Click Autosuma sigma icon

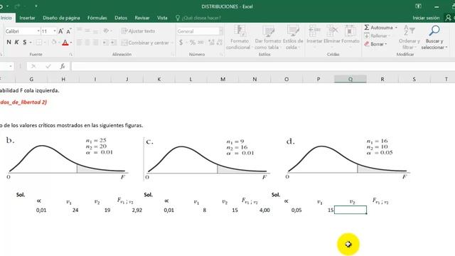coord(367,28)
